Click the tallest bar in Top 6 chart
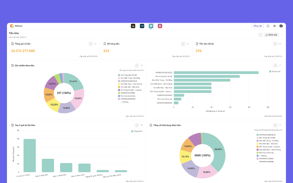The width and height of the screenshot is (293, 183). (x=30, y=155)
